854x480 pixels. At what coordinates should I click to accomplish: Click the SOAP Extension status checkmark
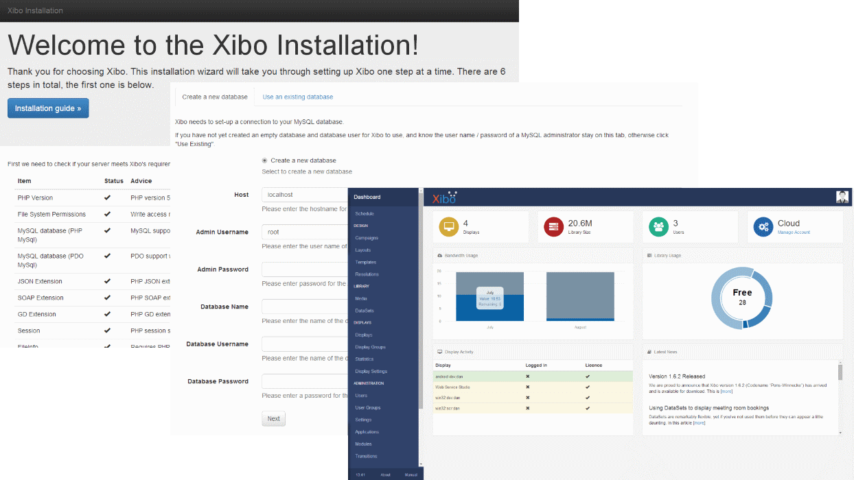click(107, 298)
